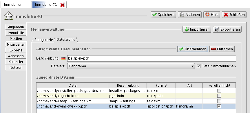Click the house icon beside Immobilie #1 heading
Image resolution: width=250 pixels, height=113 pixels.
click(x=9, y=16)
